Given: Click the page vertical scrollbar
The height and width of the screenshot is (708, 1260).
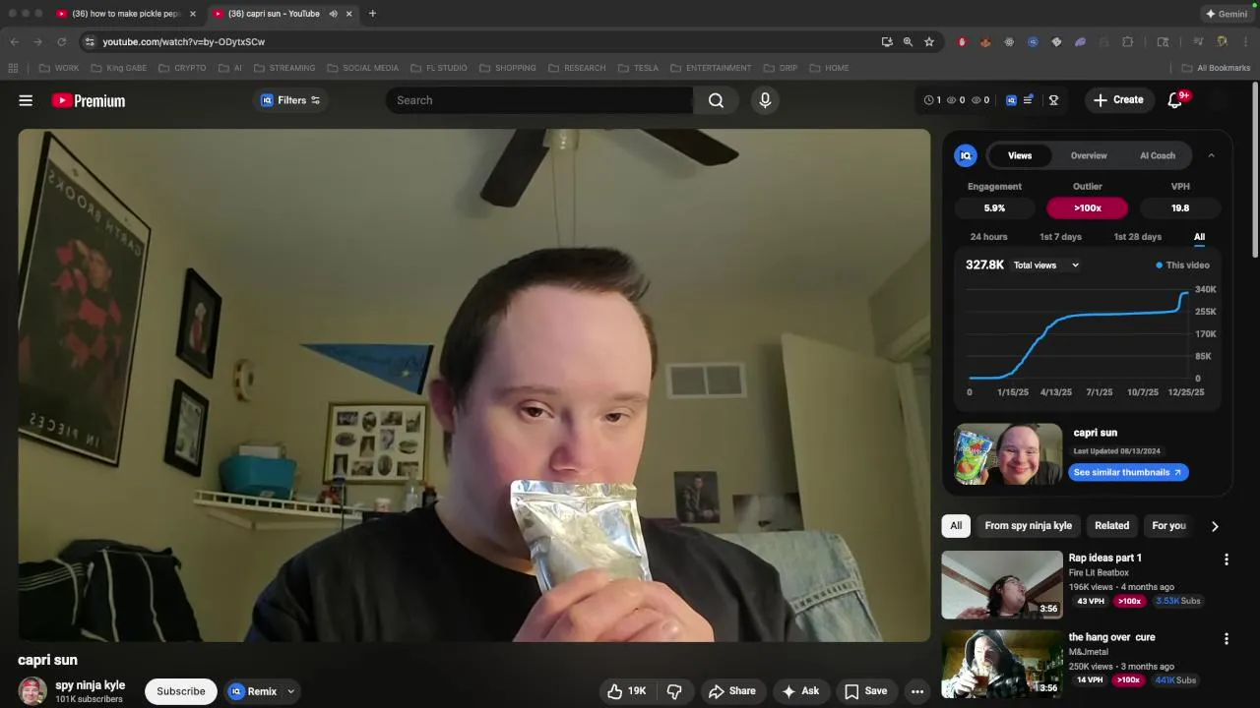Looking at the screenshot, I should tap(1255, 169).
